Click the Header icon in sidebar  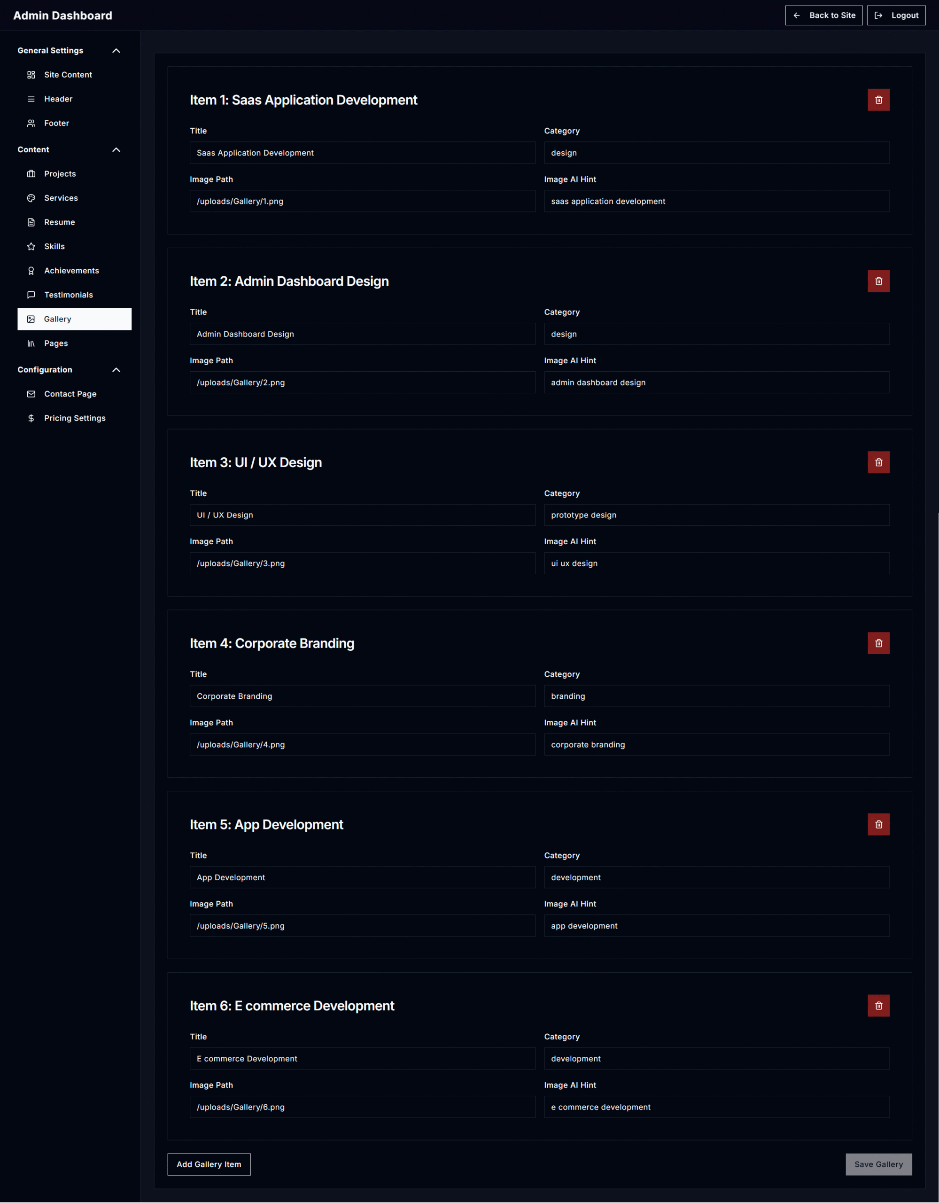click(31, 99)
